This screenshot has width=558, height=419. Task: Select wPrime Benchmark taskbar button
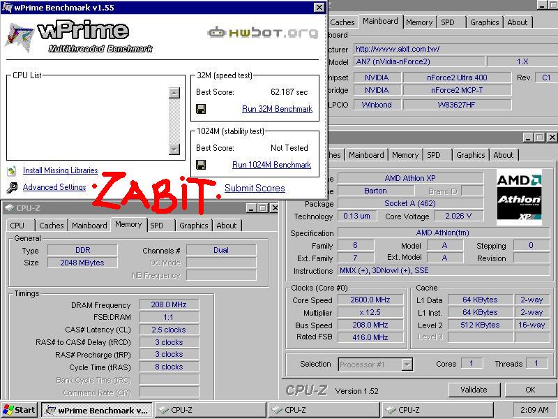(97, 410)
